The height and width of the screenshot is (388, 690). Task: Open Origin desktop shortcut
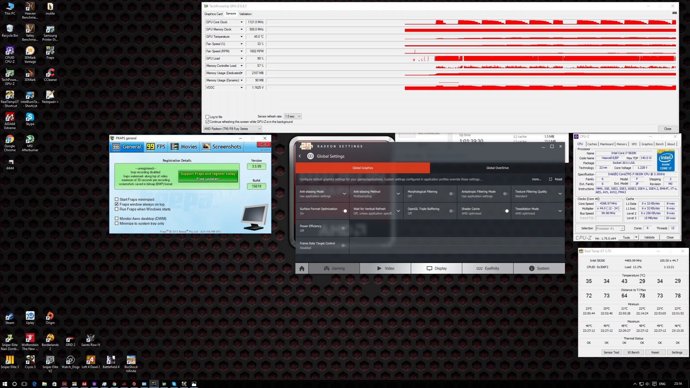(50, 318)
